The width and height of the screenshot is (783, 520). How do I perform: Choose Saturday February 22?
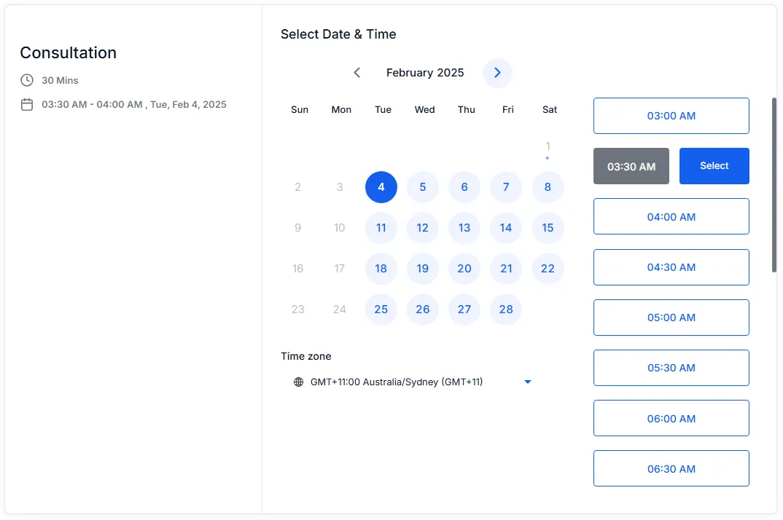click(548, 269)
